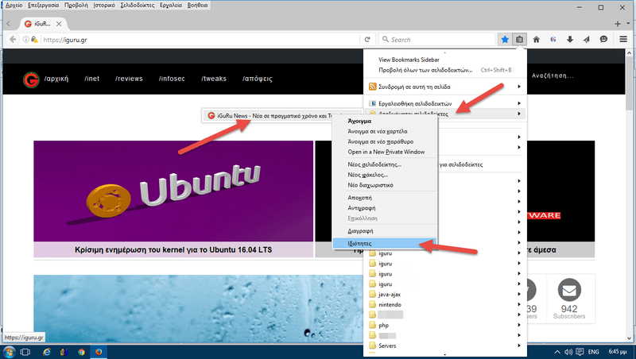The width and height of the screenshot is (636, 359).
Task: Click View Bookmarks Sidebar
Action: 410,60
